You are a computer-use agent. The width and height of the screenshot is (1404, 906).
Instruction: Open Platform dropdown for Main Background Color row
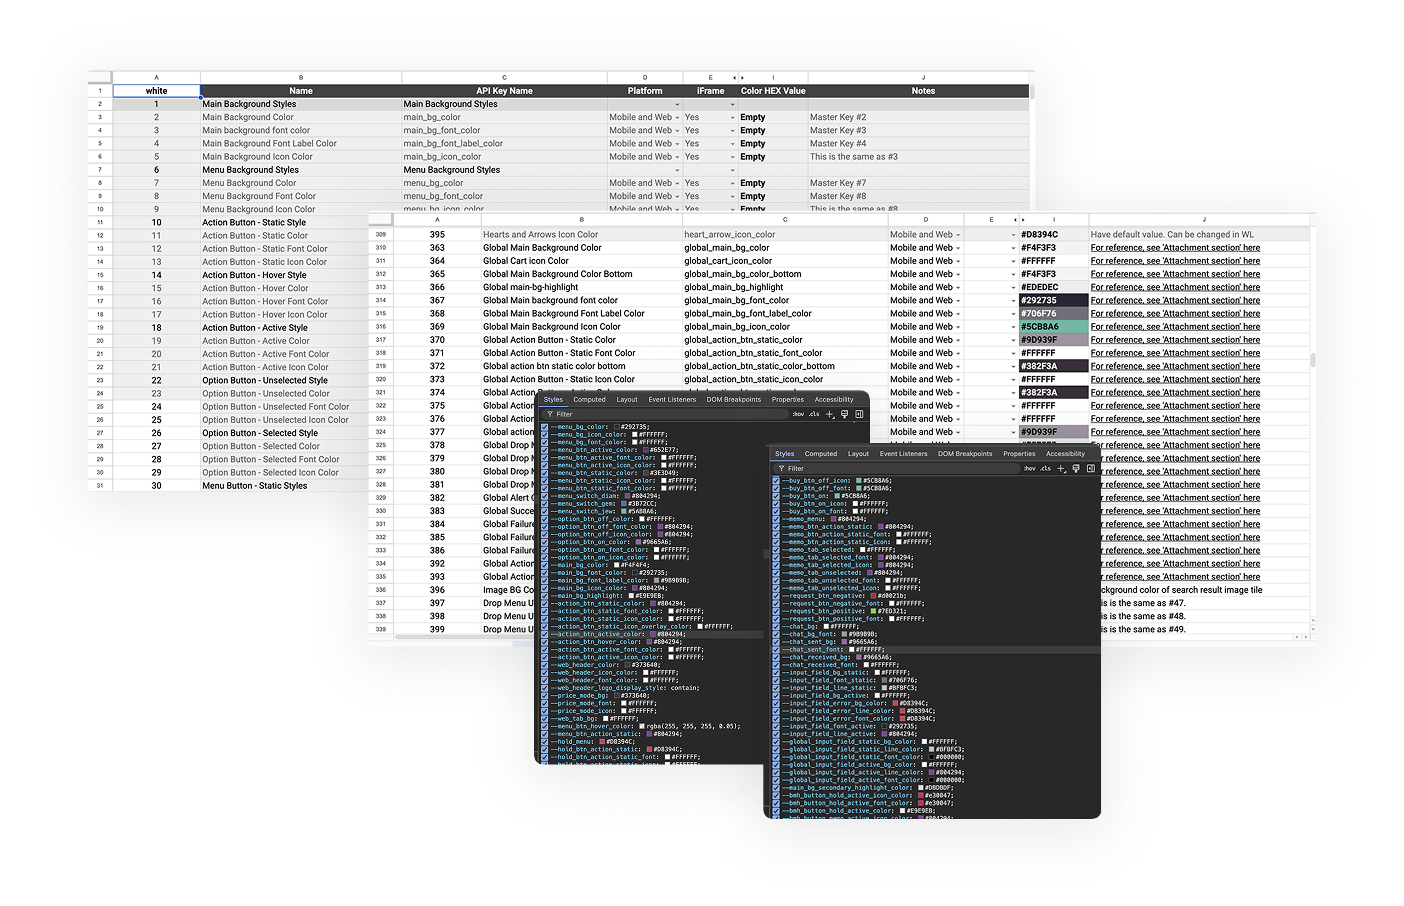pos(676,118)
